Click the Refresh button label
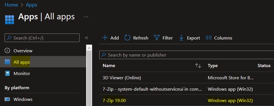 point(141,38)
